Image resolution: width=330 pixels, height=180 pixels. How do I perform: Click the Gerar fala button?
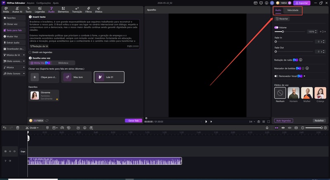pyautogui.click(x=133, y=121)
